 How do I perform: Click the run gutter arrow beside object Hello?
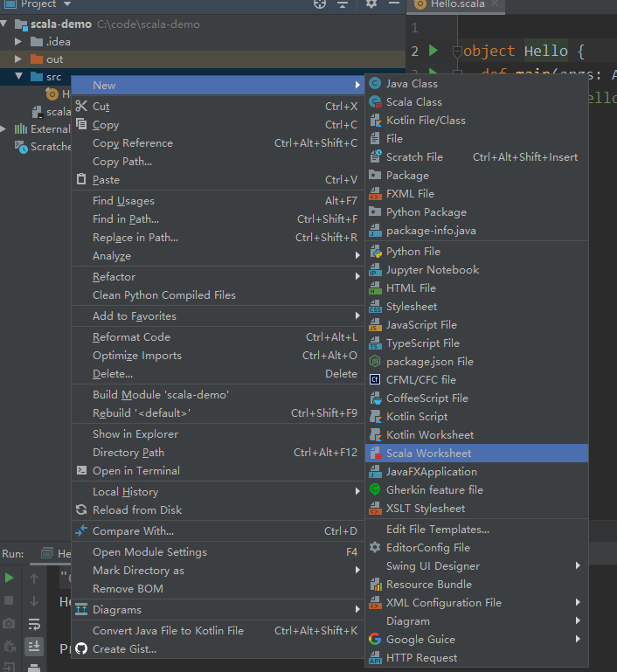click(433, 51)
